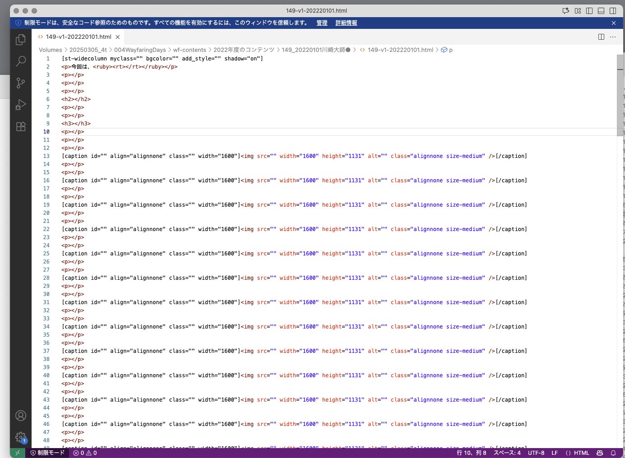Open the Search view in activity bar

coord(21,61)
